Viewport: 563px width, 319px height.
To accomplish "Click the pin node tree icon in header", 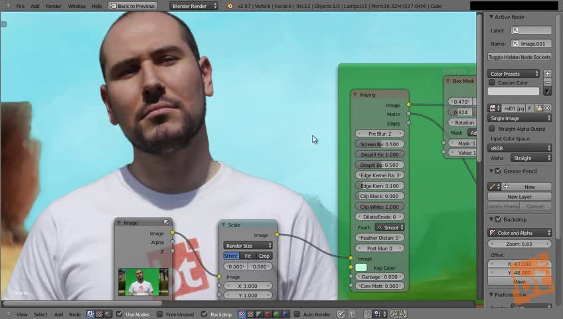I will [x=341, y=314].
